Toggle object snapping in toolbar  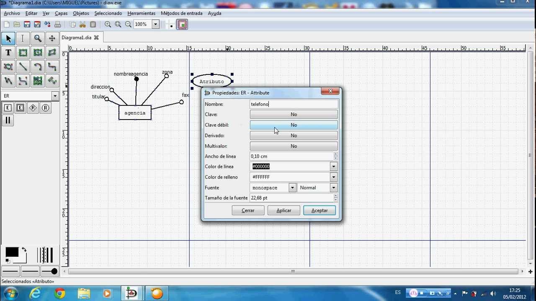coord(182,25)
